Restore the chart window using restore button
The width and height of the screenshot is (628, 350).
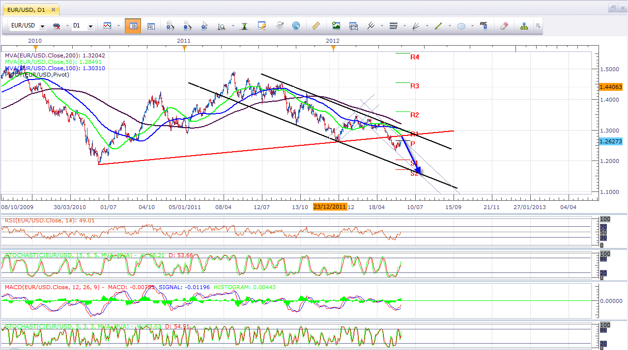[613, 8]
